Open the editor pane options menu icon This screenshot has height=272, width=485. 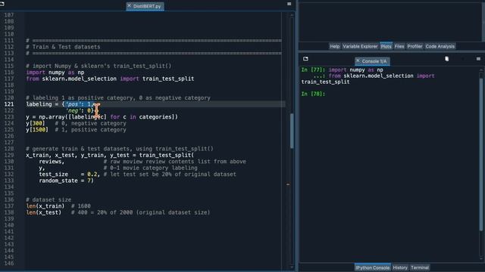(289, 4)
